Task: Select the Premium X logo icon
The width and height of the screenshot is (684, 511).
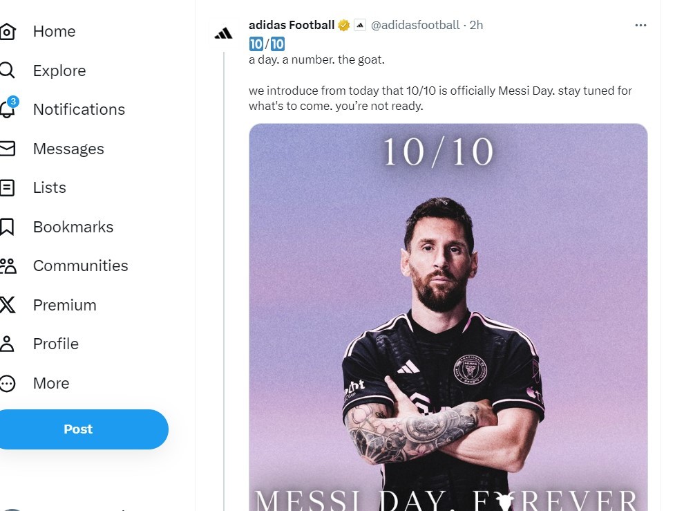Action: coord(8,305)
